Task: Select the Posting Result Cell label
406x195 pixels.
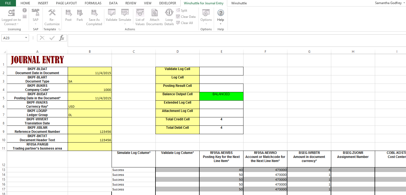Action: point(177,88)
